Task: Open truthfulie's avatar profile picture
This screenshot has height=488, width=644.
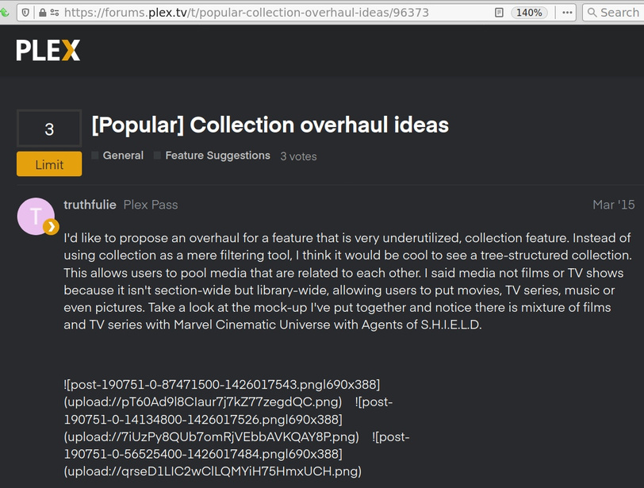Action: pos(36,216)
